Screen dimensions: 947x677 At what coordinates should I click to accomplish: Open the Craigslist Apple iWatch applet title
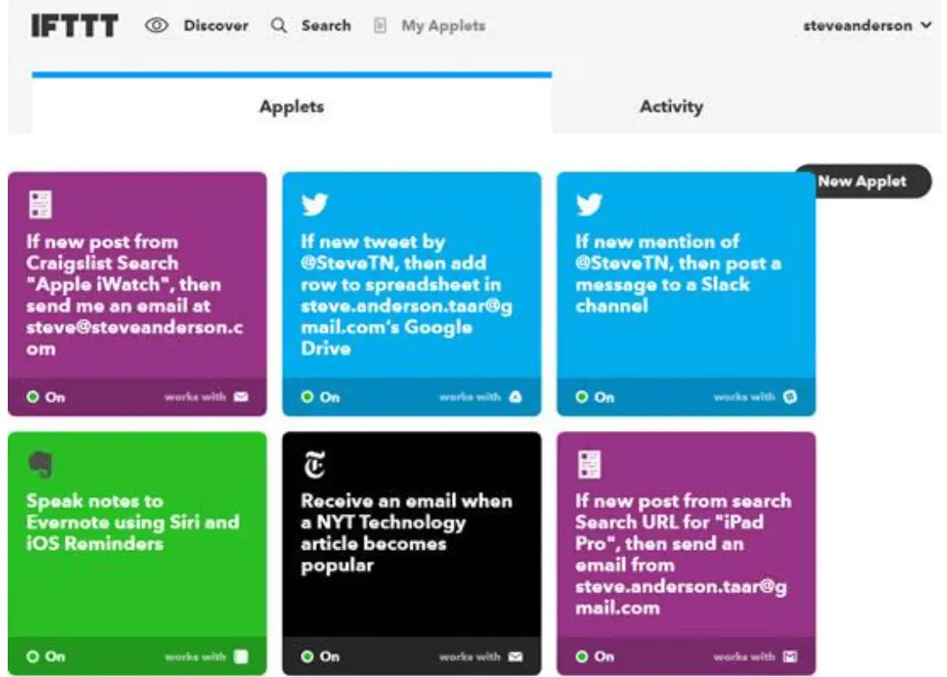135,294
